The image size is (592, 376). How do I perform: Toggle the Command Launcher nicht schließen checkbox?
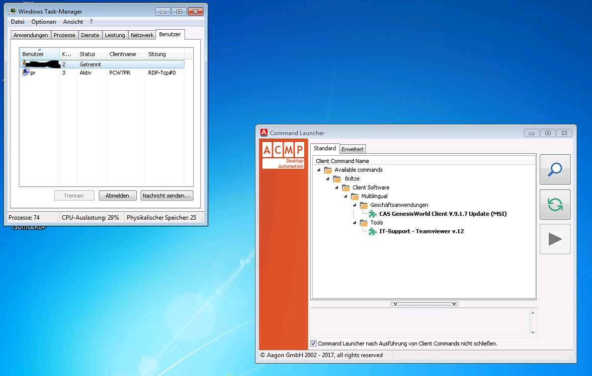[313, 343]
